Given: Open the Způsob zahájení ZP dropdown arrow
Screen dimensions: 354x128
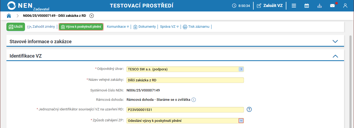Looking at the screenshot, I should click(x=241, y=121).
